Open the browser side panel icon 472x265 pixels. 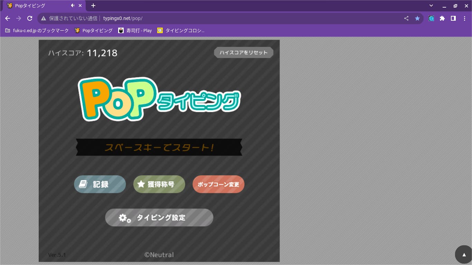tap(453, 18)
